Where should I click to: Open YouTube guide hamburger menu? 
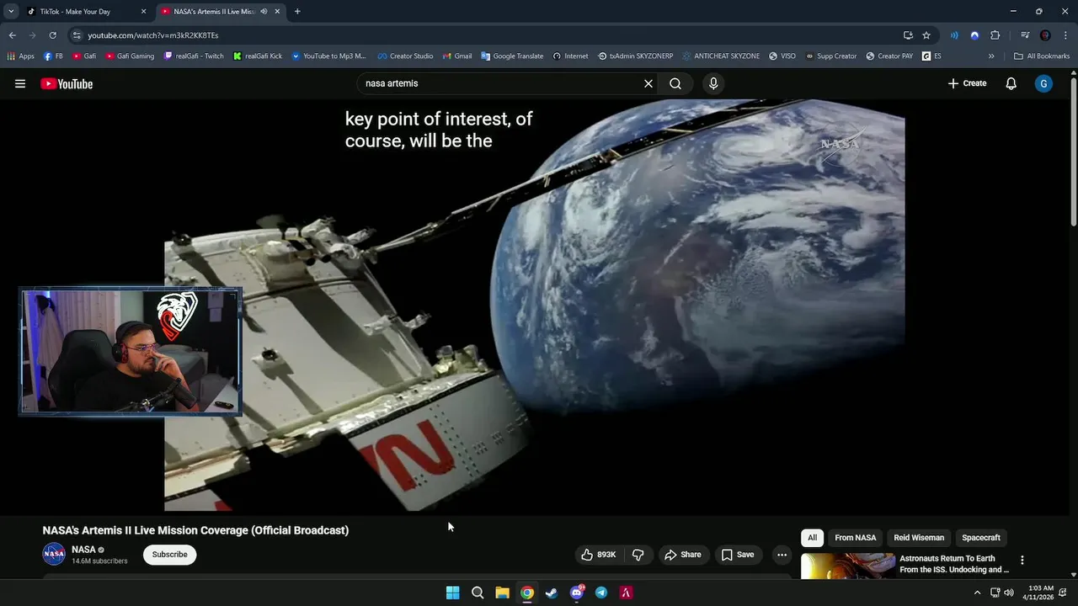point(20,83)
